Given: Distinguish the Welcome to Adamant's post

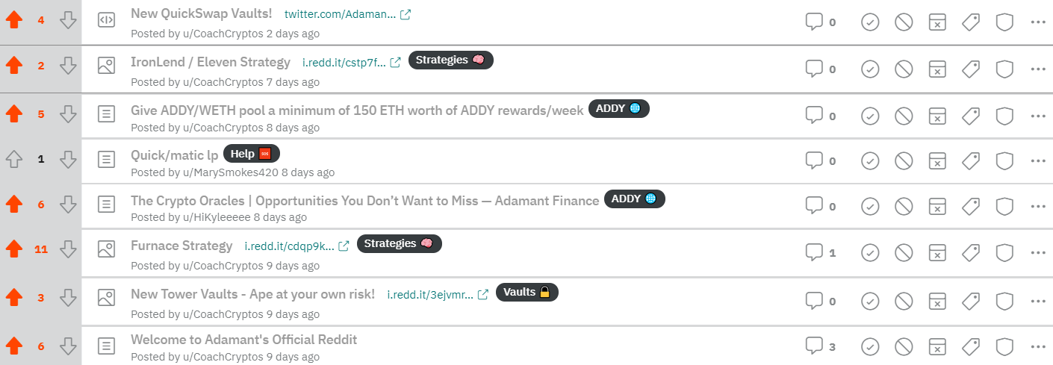Looking at the screenshot, I should click(x=1004, y=346).
